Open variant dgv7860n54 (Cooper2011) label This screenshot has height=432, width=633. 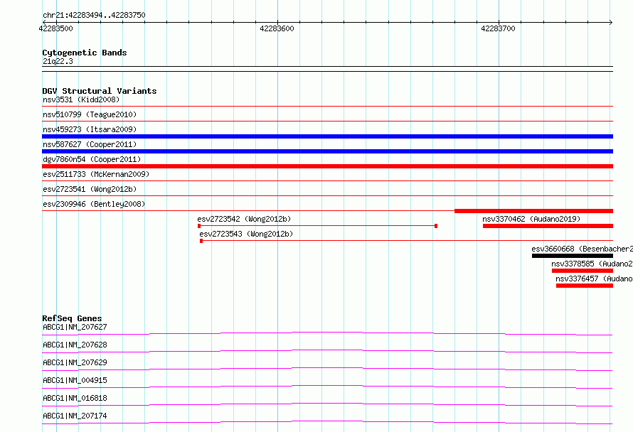click(92, 159)
